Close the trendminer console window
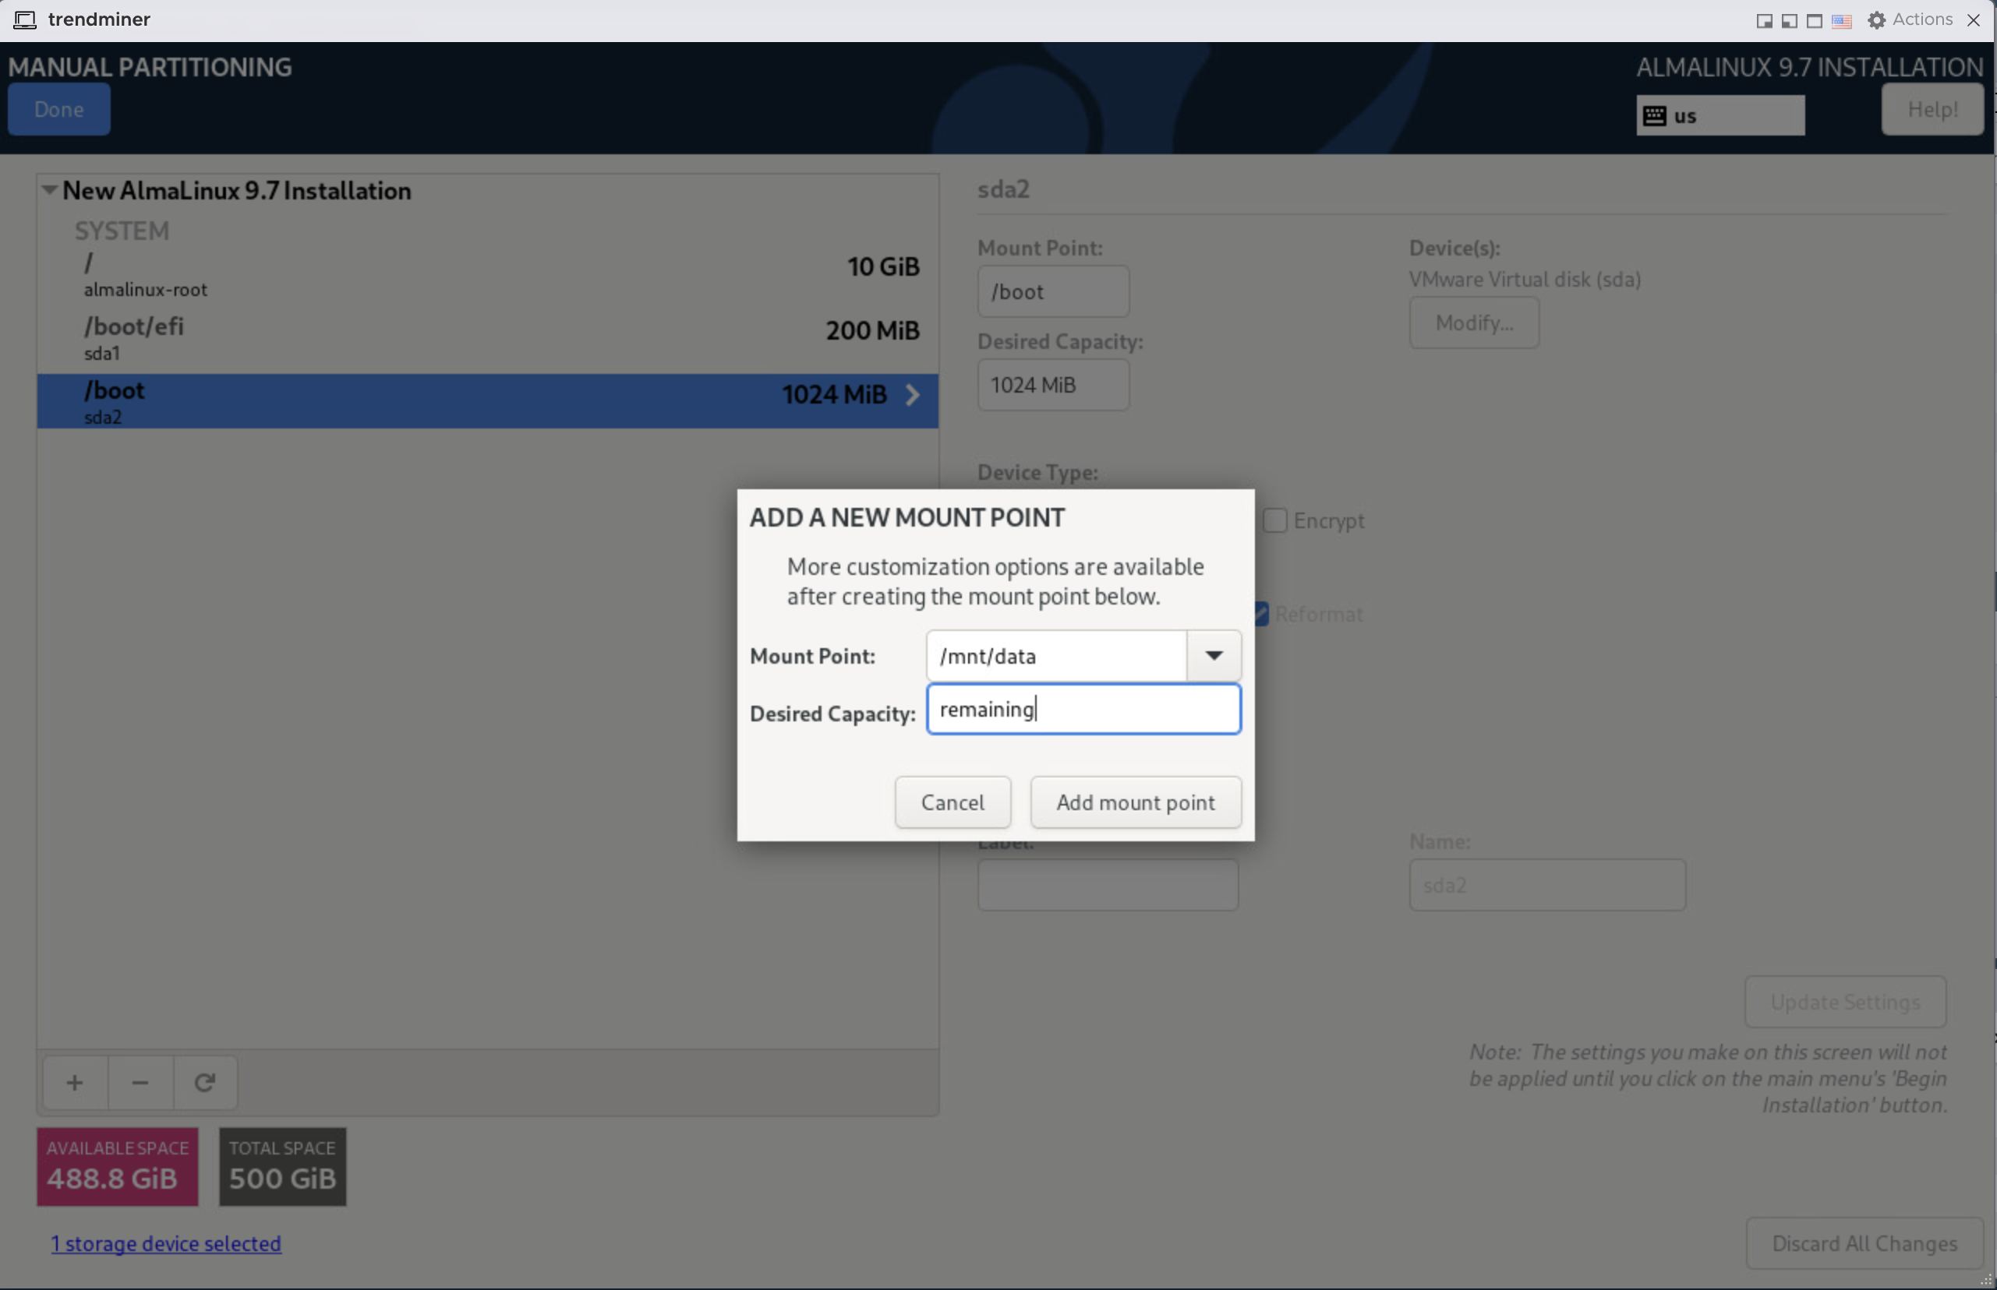 point(1974,19)
